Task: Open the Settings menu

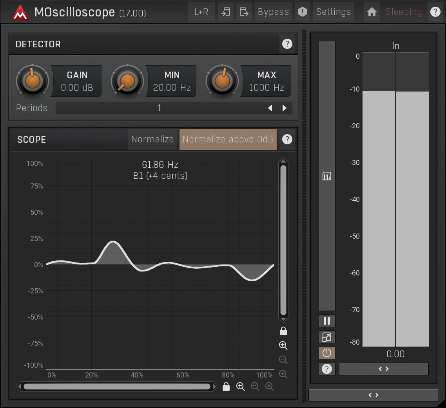Action: (333, 12)
